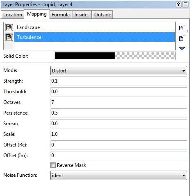
Task: Open the Noise Function dropdown showing ident
Action: [x=119, y=175]
